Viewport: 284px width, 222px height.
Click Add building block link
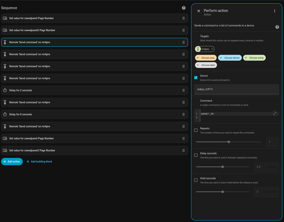[x=39, y=162]
